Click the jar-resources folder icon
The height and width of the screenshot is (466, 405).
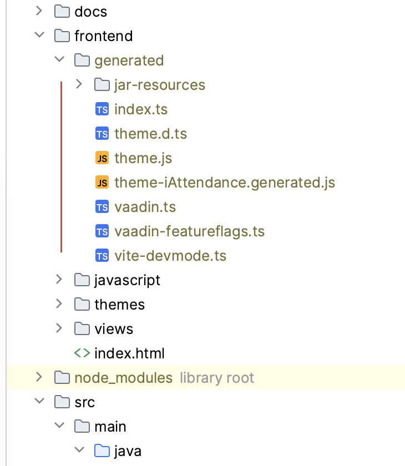pos(102,85)
